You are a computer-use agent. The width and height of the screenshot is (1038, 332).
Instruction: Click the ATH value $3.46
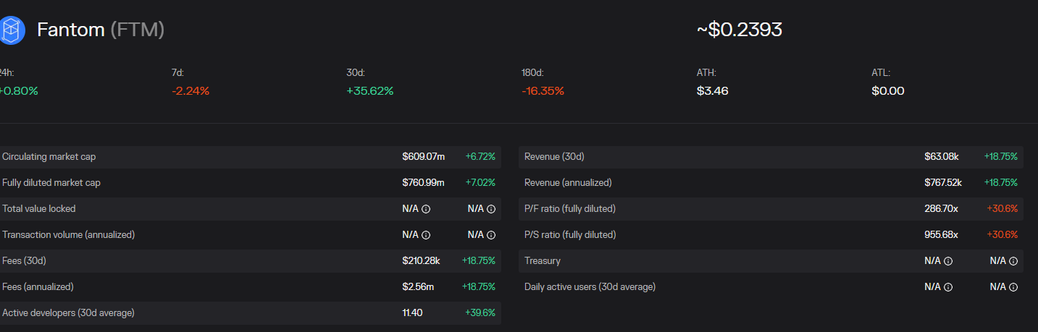tap(713, 91)
